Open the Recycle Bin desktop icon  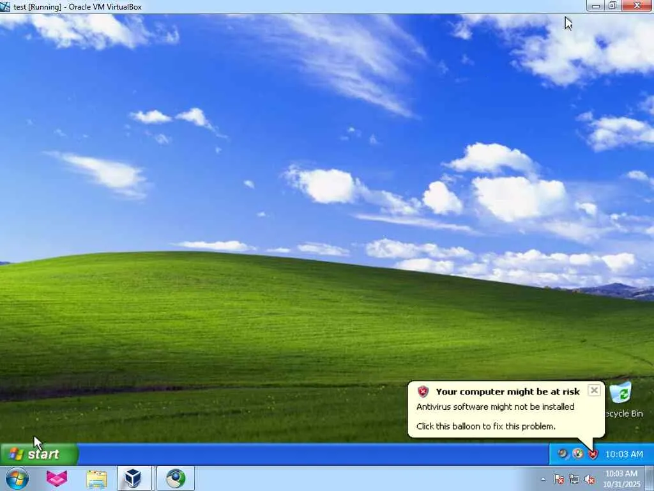tap(623, 400)
